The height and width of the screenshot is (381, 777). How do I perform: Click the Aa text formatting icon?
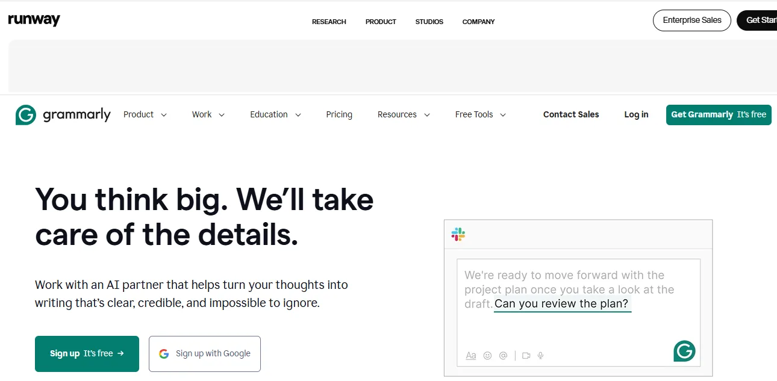(x=471, y=355)
